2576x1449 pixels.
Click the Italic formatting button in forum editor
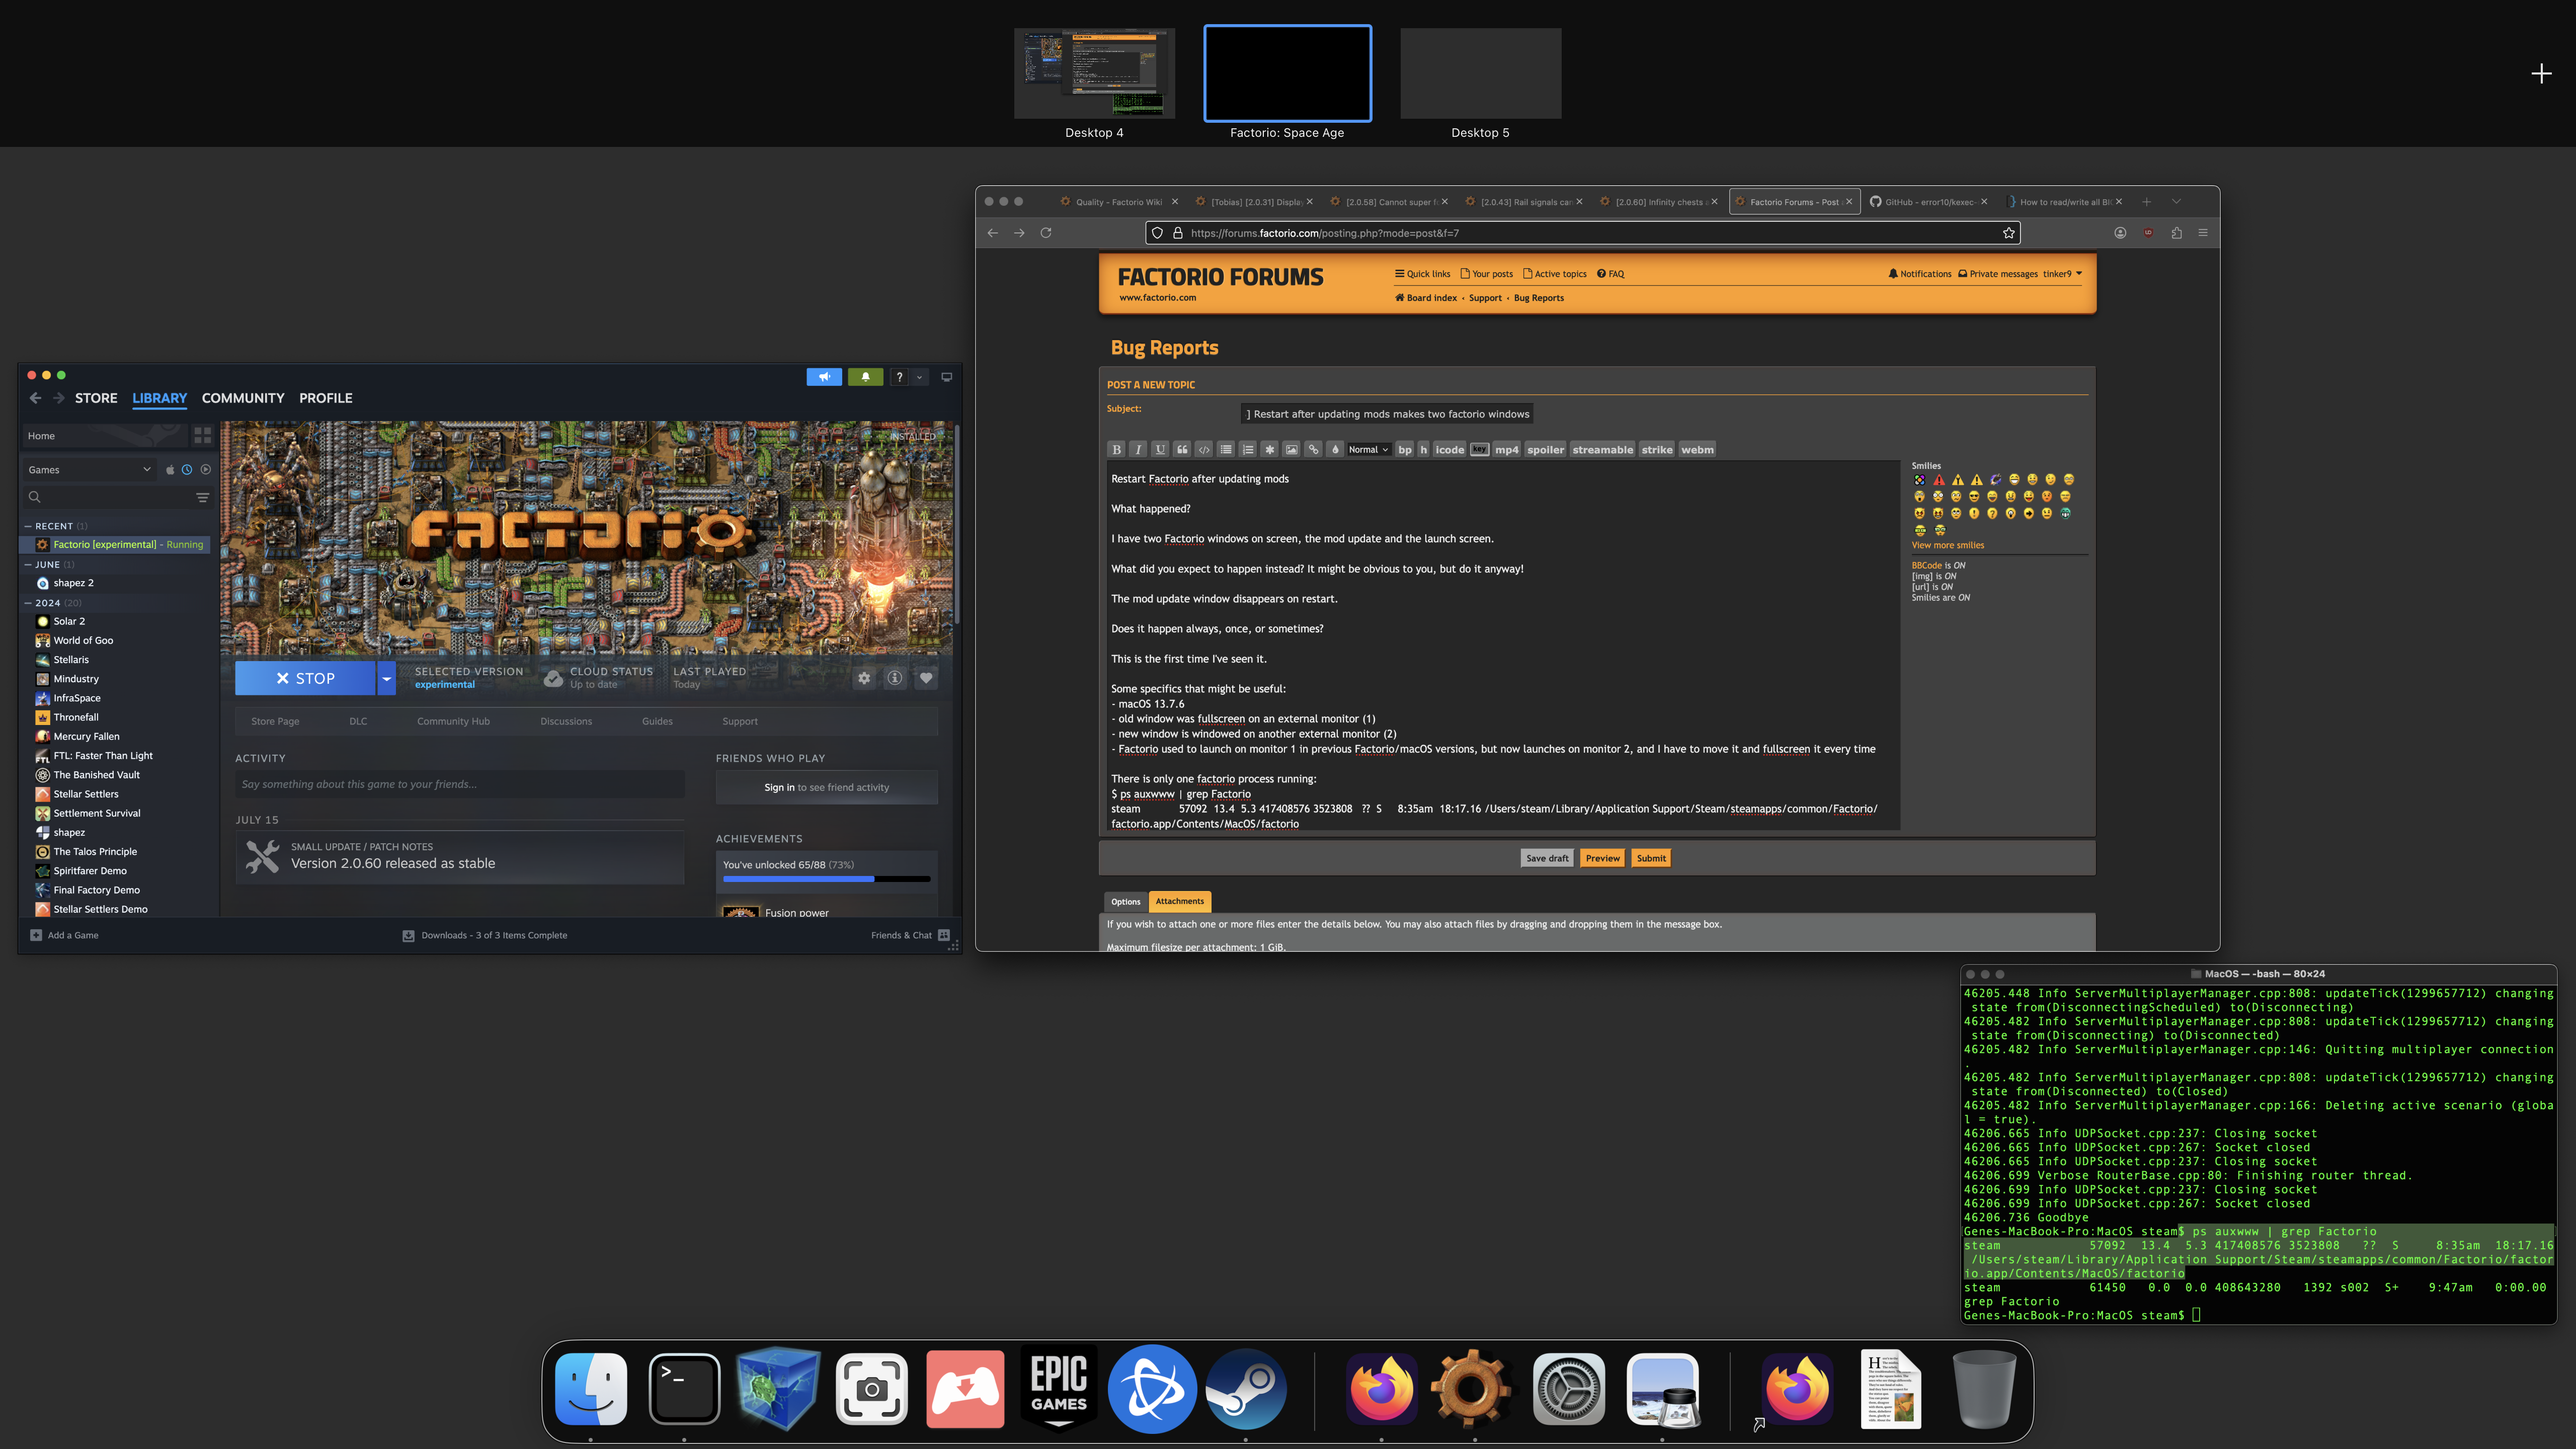tap(1138, 450)
